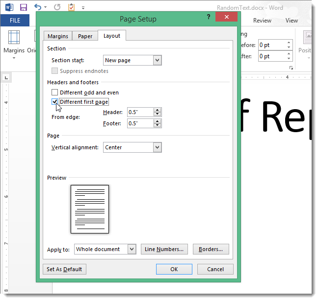Save the document with the floppy icon
319x301 pixels.
point(24,7)
